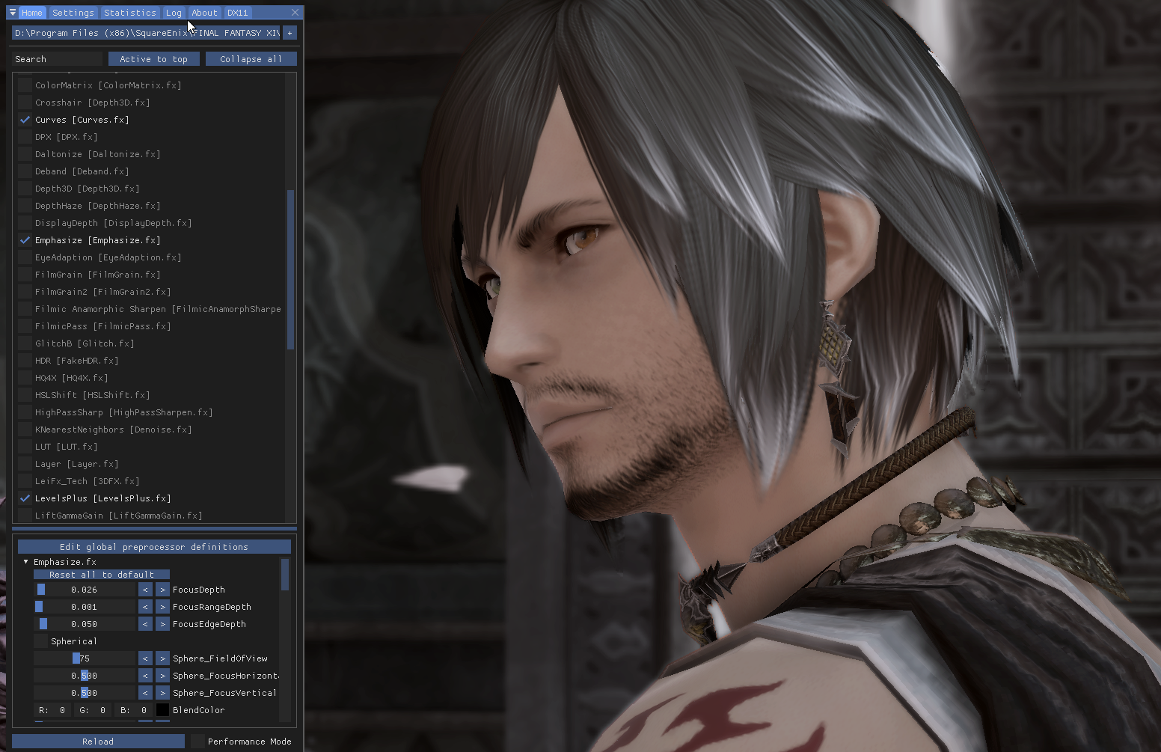This screenshot has height=752, width=1161.
Task: Enable the Crosshair effect checkbox
Action: click(25, 103)
